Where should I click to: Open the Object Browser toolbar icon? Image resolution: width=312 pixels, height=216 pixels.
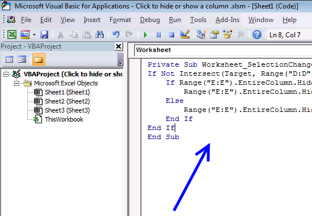tap(227, 34)
